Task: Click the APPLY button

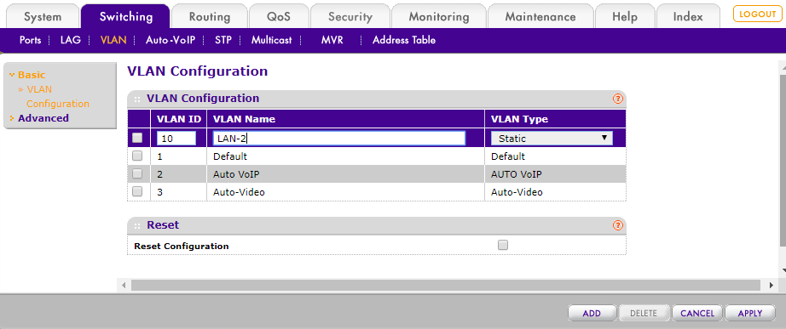Action: 750,314
